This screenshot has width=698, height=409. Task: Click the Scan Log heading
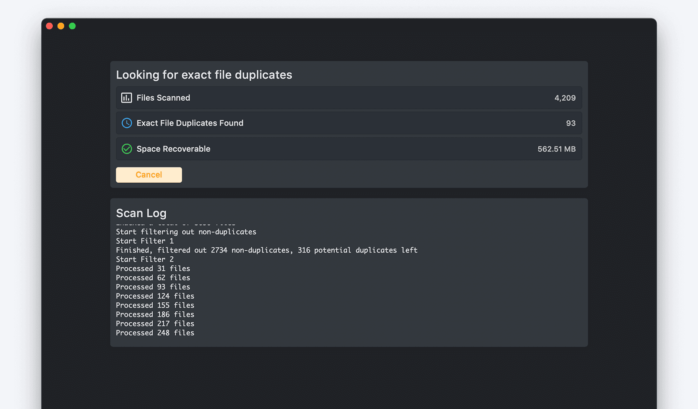pyautogui.click(x=141, y=213)
